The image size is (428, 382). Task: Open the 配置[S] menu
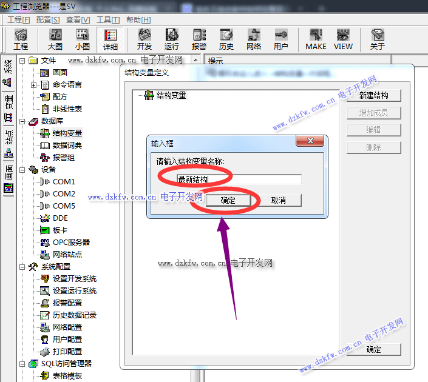[48, 19]
